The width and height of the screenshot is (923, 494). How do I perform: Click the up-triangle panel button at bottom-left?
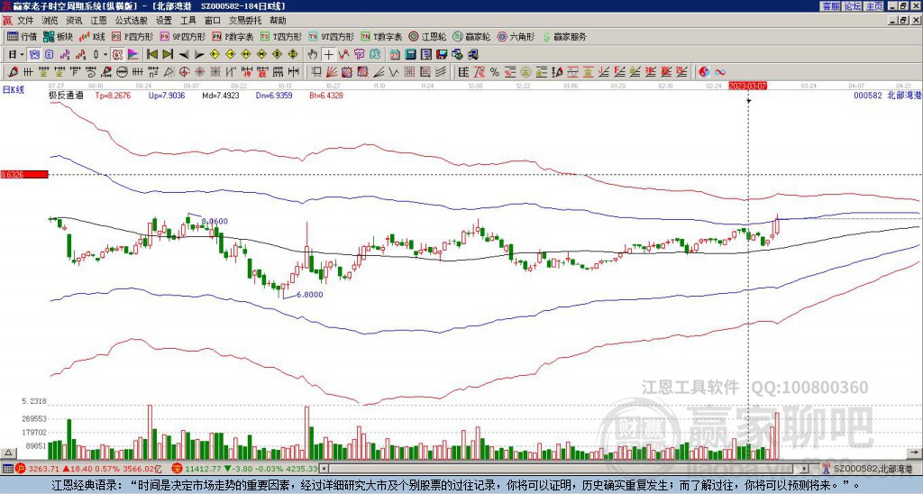pos(7,453)
